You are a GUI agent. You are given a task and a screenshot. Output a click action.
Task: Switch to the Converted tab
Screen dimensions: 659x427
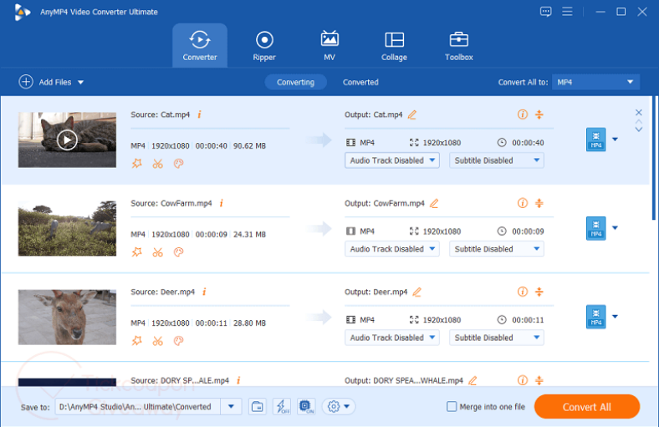tap(360, 82)
